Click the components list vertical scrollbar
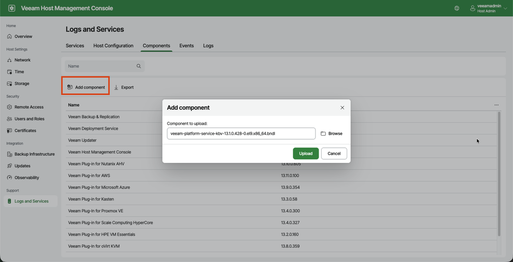The image size is (513, 262). tap(499, 174)
